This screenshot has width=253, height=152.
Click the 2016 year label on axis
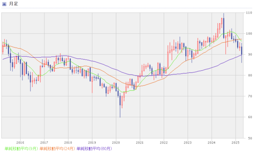click(x=20, y=143)
